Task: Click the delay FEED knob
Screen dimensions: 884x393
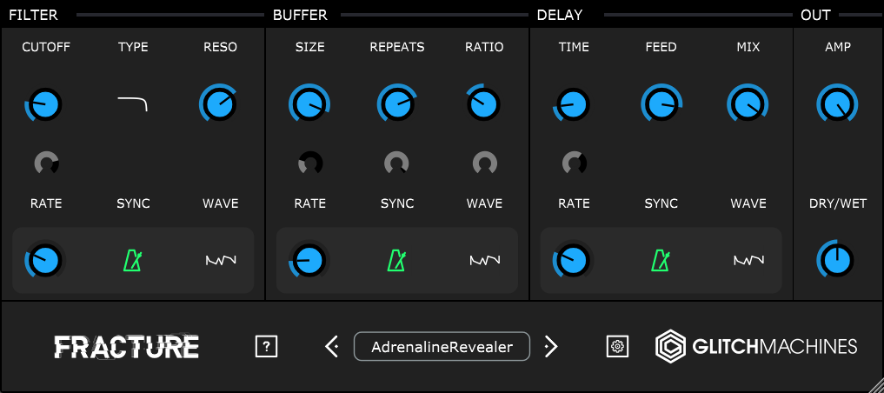Action: [661, 104]
